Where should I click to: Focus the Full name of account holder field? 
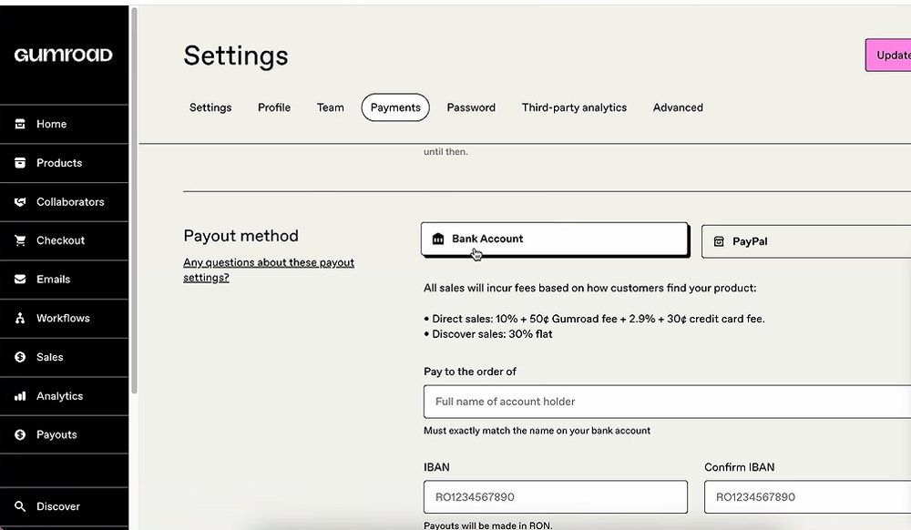click(x=667, y=401)
